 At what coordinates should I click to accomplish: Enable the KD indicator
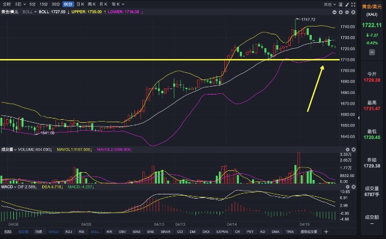coord(263,232)
